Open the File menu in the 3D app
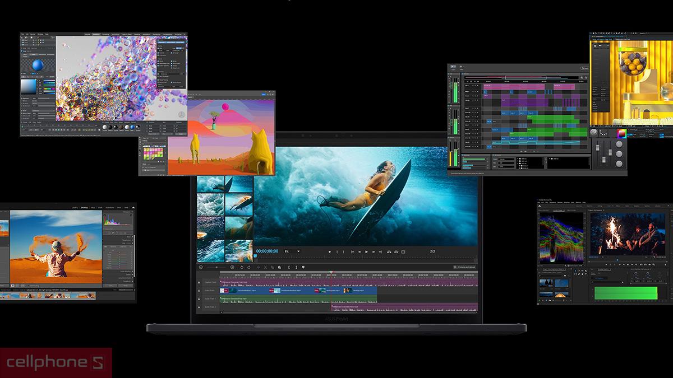 click(22, 34)
